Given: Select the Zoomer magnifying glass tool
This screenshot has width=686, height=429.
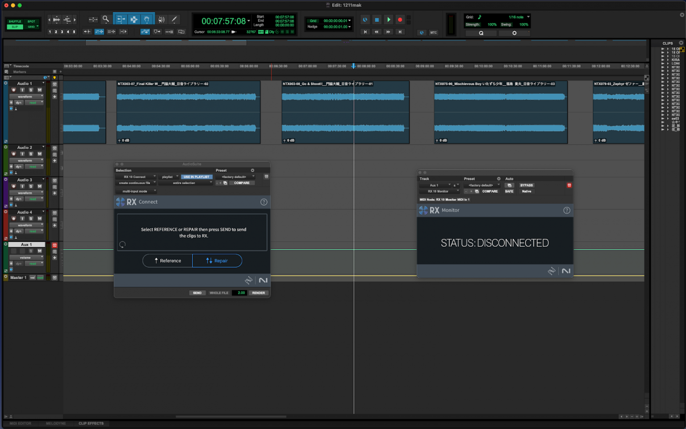Looking at the screenshot, I should pos(105,19).
